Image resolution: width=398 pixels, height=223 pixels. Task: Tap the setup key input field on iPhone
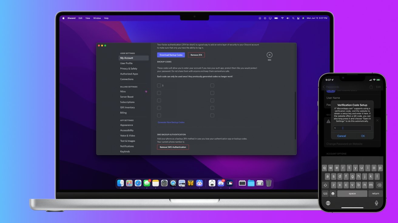click(352, 128)
